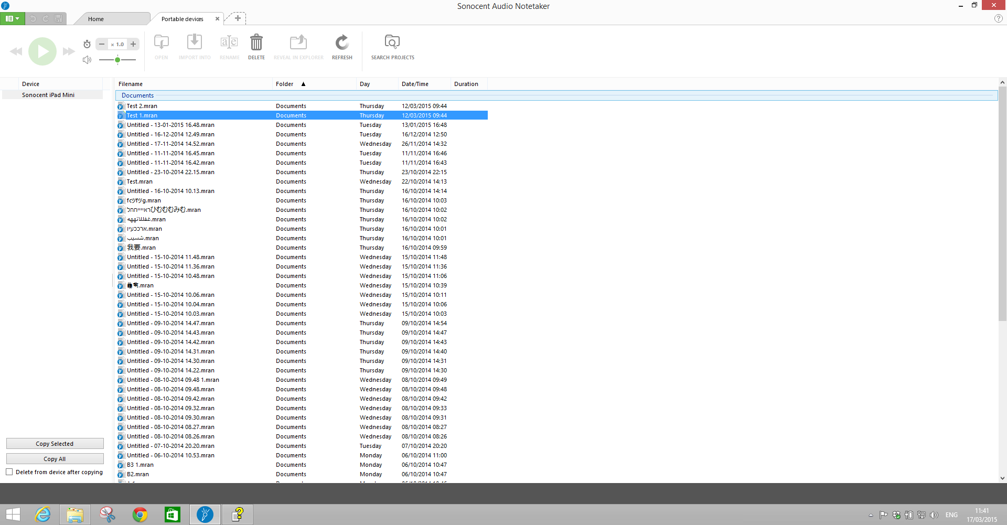The height and width of the screenshot is (525, 1007).
Task: Open a new tab with the plus button
Action: [x=238, y=18]
